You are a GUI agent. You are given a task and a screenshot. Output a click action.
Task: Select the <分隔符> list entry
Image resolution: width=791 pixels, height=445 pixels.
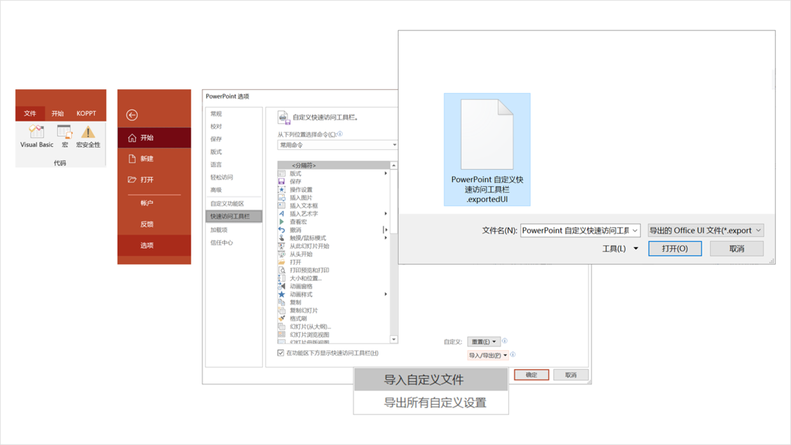click(x=333, y=166)
